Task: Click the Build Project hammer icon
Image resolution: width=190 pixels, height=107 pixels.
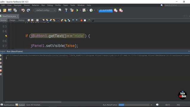Action: 66,10
